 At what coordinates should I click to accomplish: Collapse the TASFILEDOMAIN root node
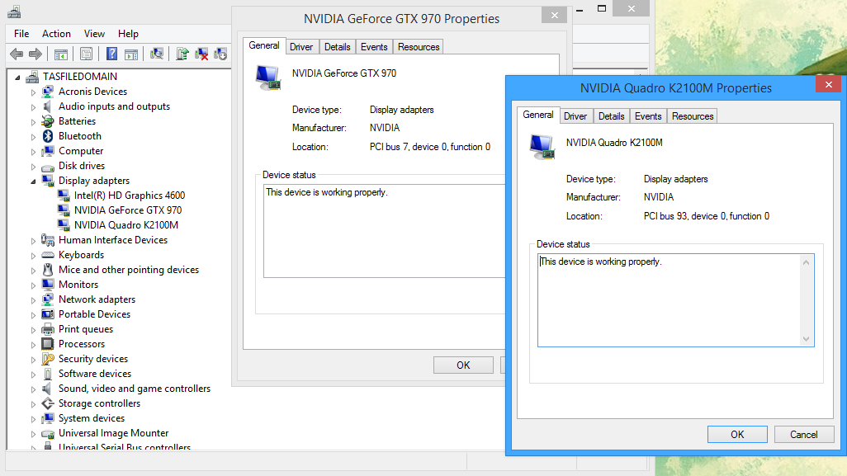click(17, 78)
